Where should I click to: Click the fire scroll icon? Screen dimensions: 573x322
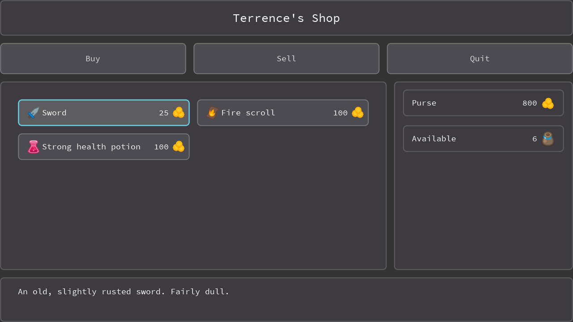(x=212, y=113)
